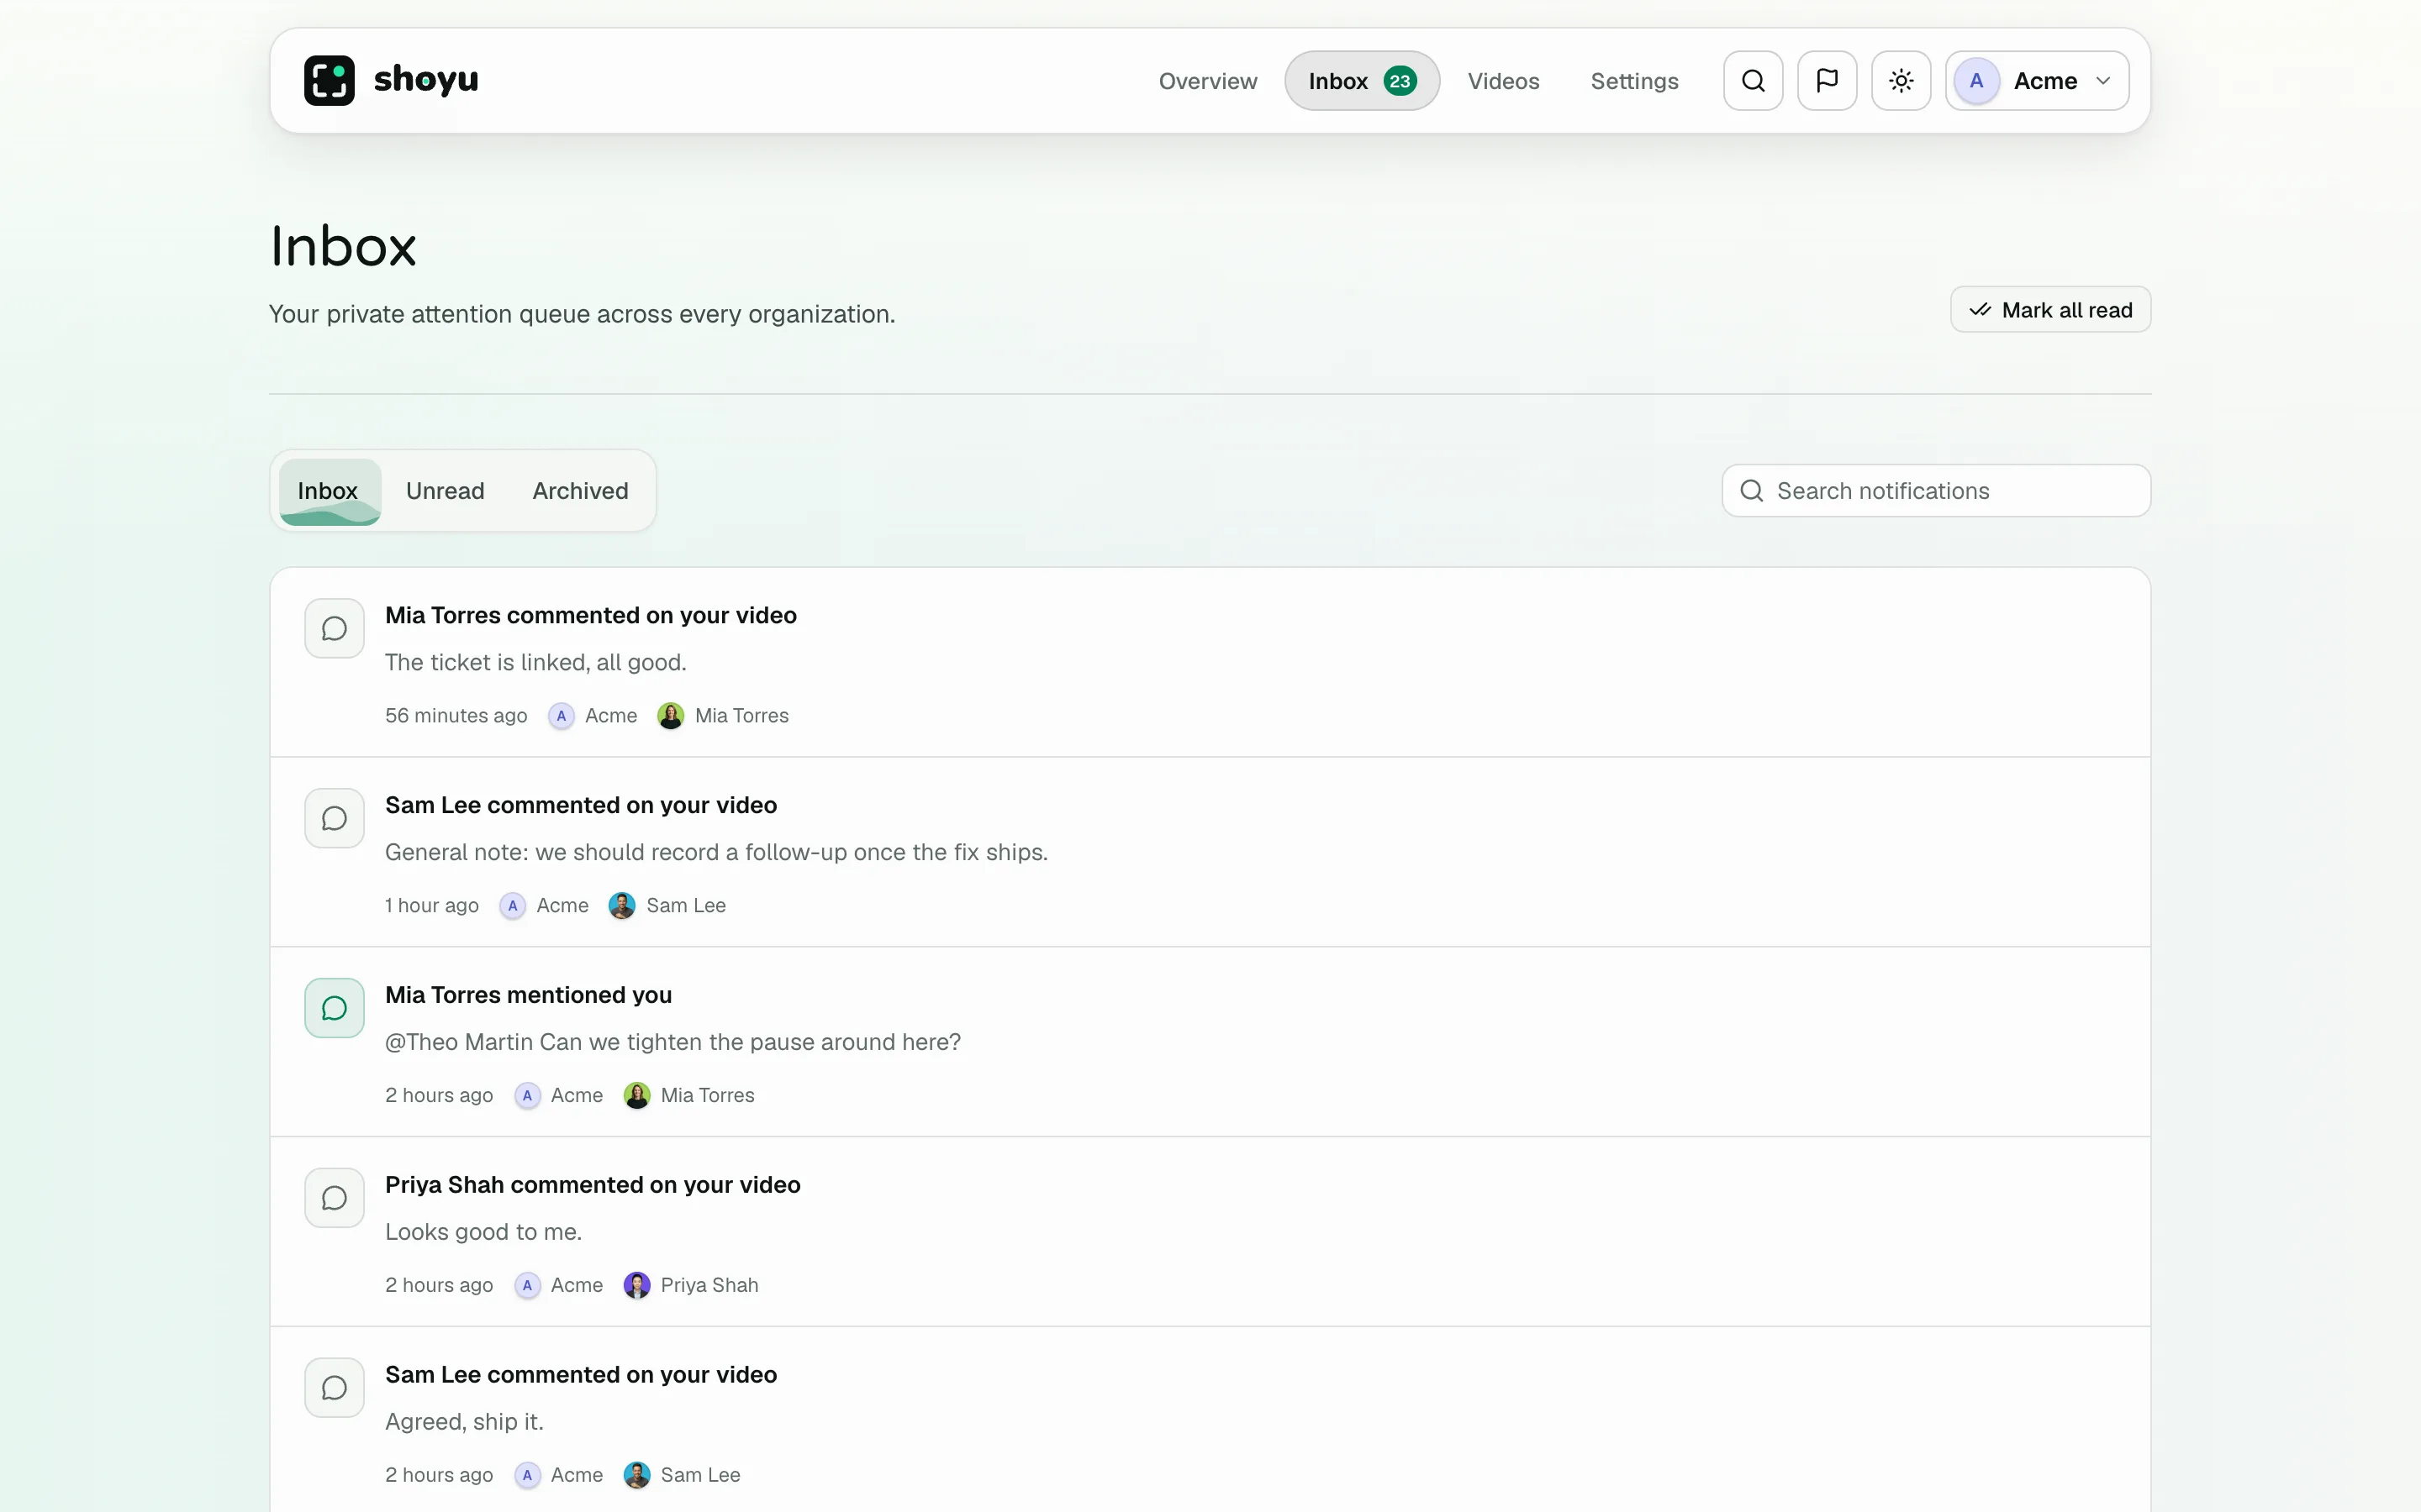Toggle the sun theme icon
The width and height of the screenshot is (2421, 1512).
click(1901, 80)
